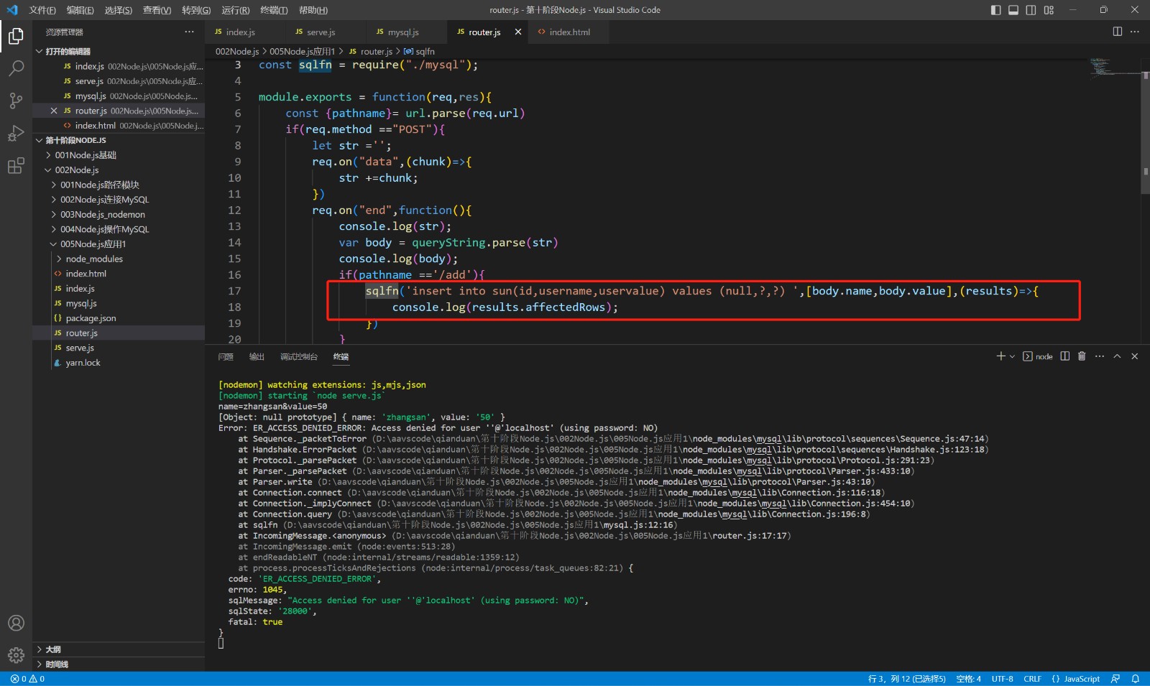The height and width of the screenshot is (686, 1150).
Task: Split the terminal pane
Action: [x=1065, y=356]
